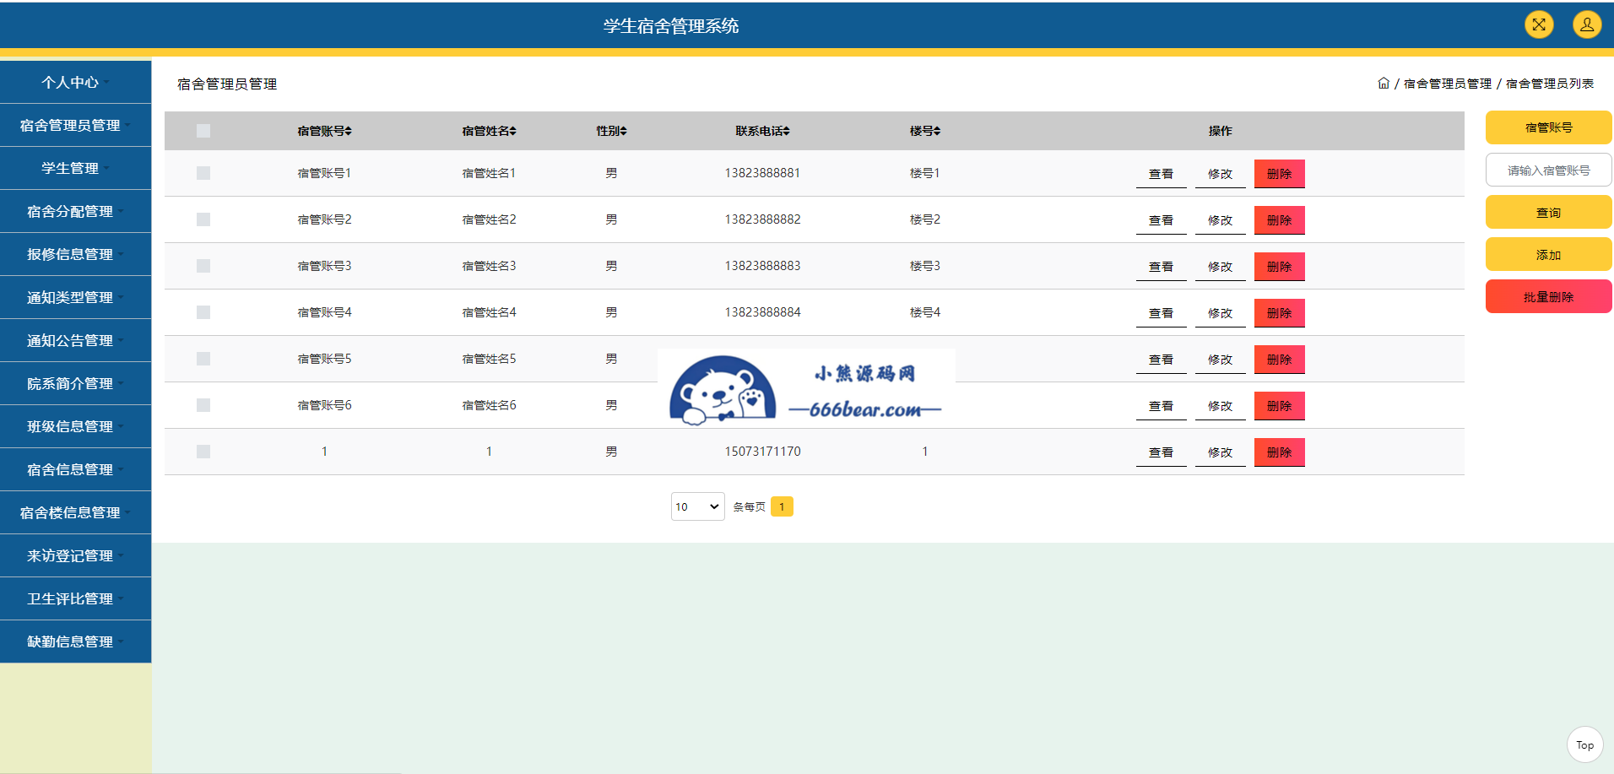Click the 查询 search button
1614x774 pixels.
tap(1548, 212)
